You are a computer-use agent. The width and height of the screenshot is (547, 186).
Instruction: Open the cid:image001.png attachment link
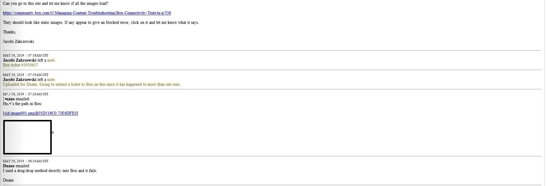pyautogui.click(x=41, y=113)
